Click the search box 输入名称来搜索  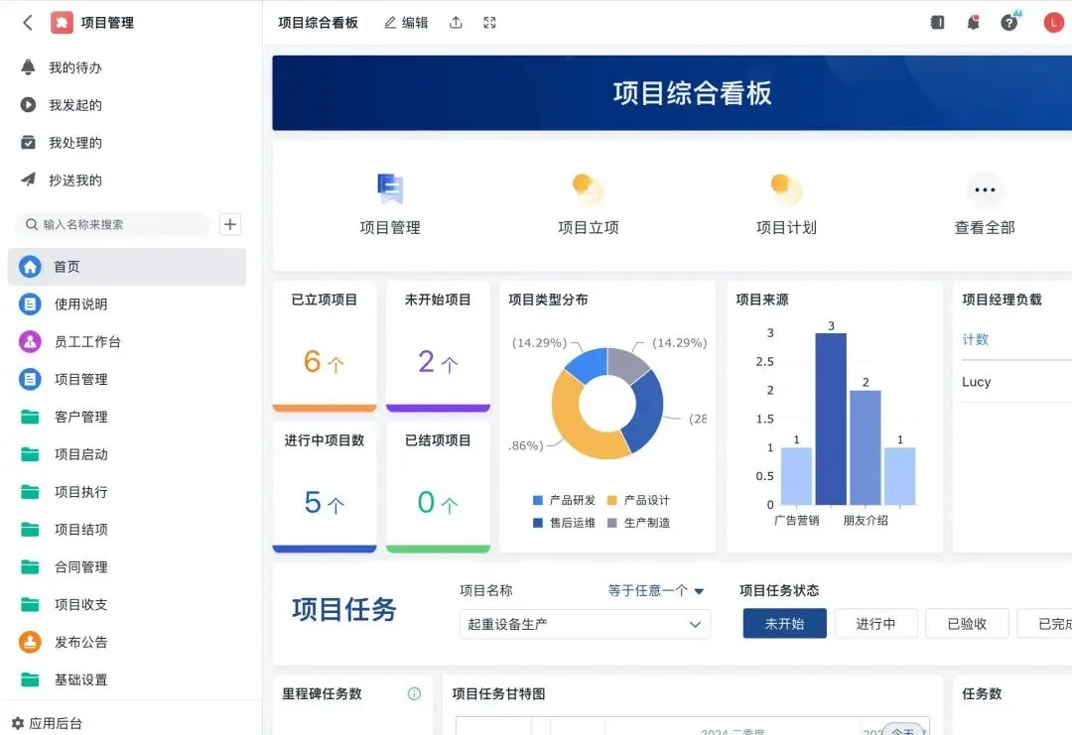[x=112, y=224]
